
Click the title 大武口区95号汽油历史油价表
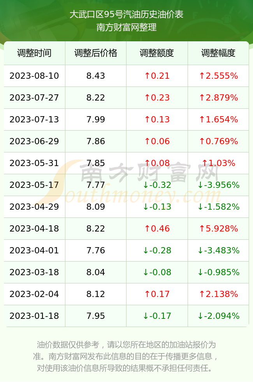click(x=126, y=14)
